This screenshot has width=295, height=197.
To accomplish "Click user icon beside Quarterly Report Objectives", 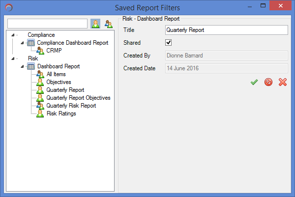I will [x=40, y=98].
